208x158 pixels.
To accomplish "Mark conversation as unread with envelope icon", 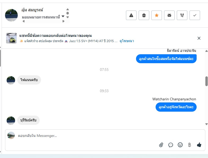I will (x=169, y=15).
